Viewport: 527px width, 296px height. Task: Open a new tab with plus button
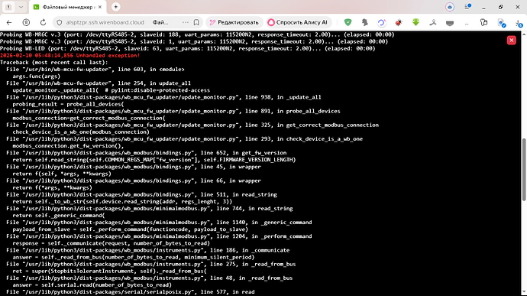tap(115, 7)
